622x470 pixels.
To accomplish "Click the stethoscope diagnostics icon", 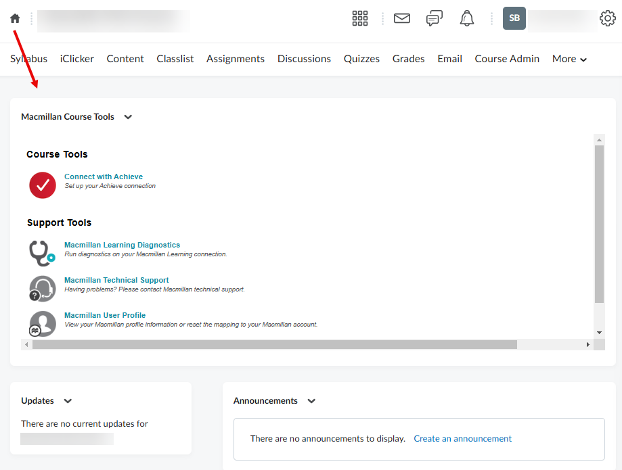I will (42, 252).
